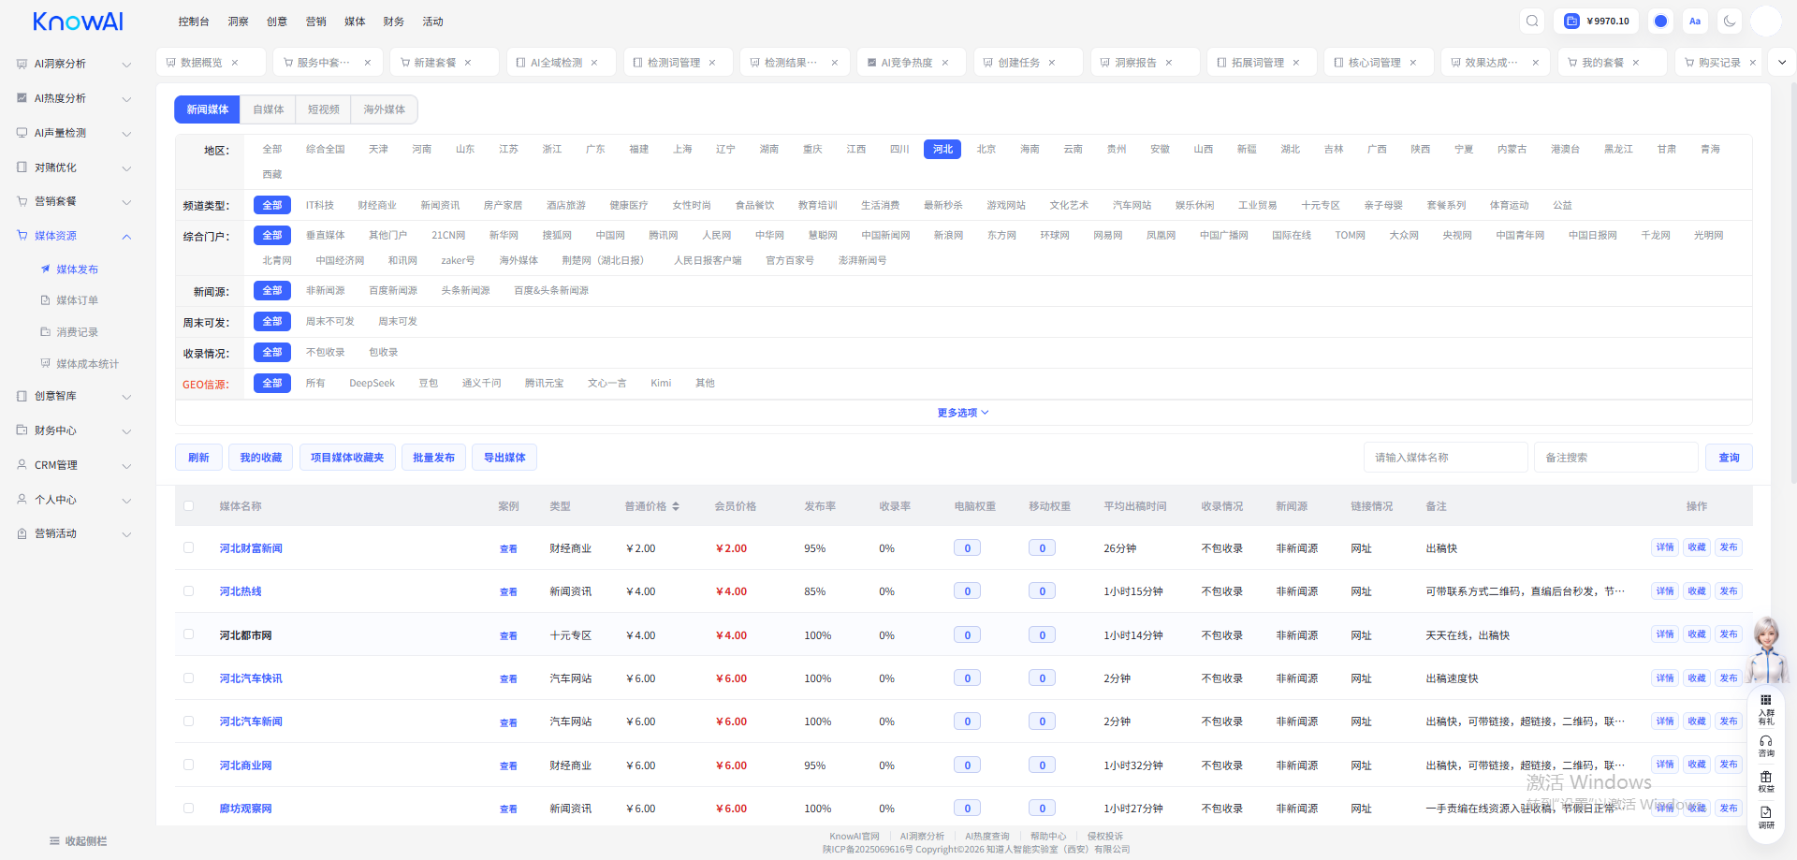Sort by 普通价格 column arrows
The image size is (1797, 860).
pos(676,506)
